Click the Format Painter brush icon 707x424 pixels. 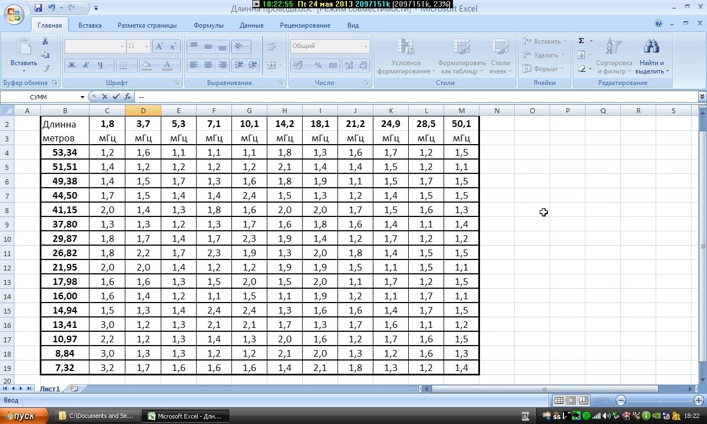tap(45, 68)
